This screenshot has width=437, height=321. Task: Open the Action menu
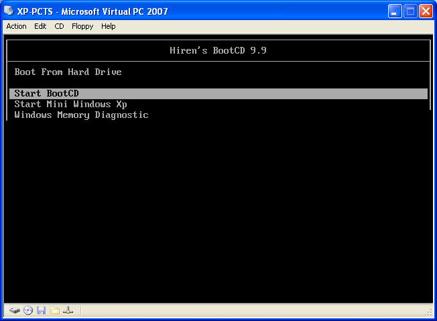point(17,26)
